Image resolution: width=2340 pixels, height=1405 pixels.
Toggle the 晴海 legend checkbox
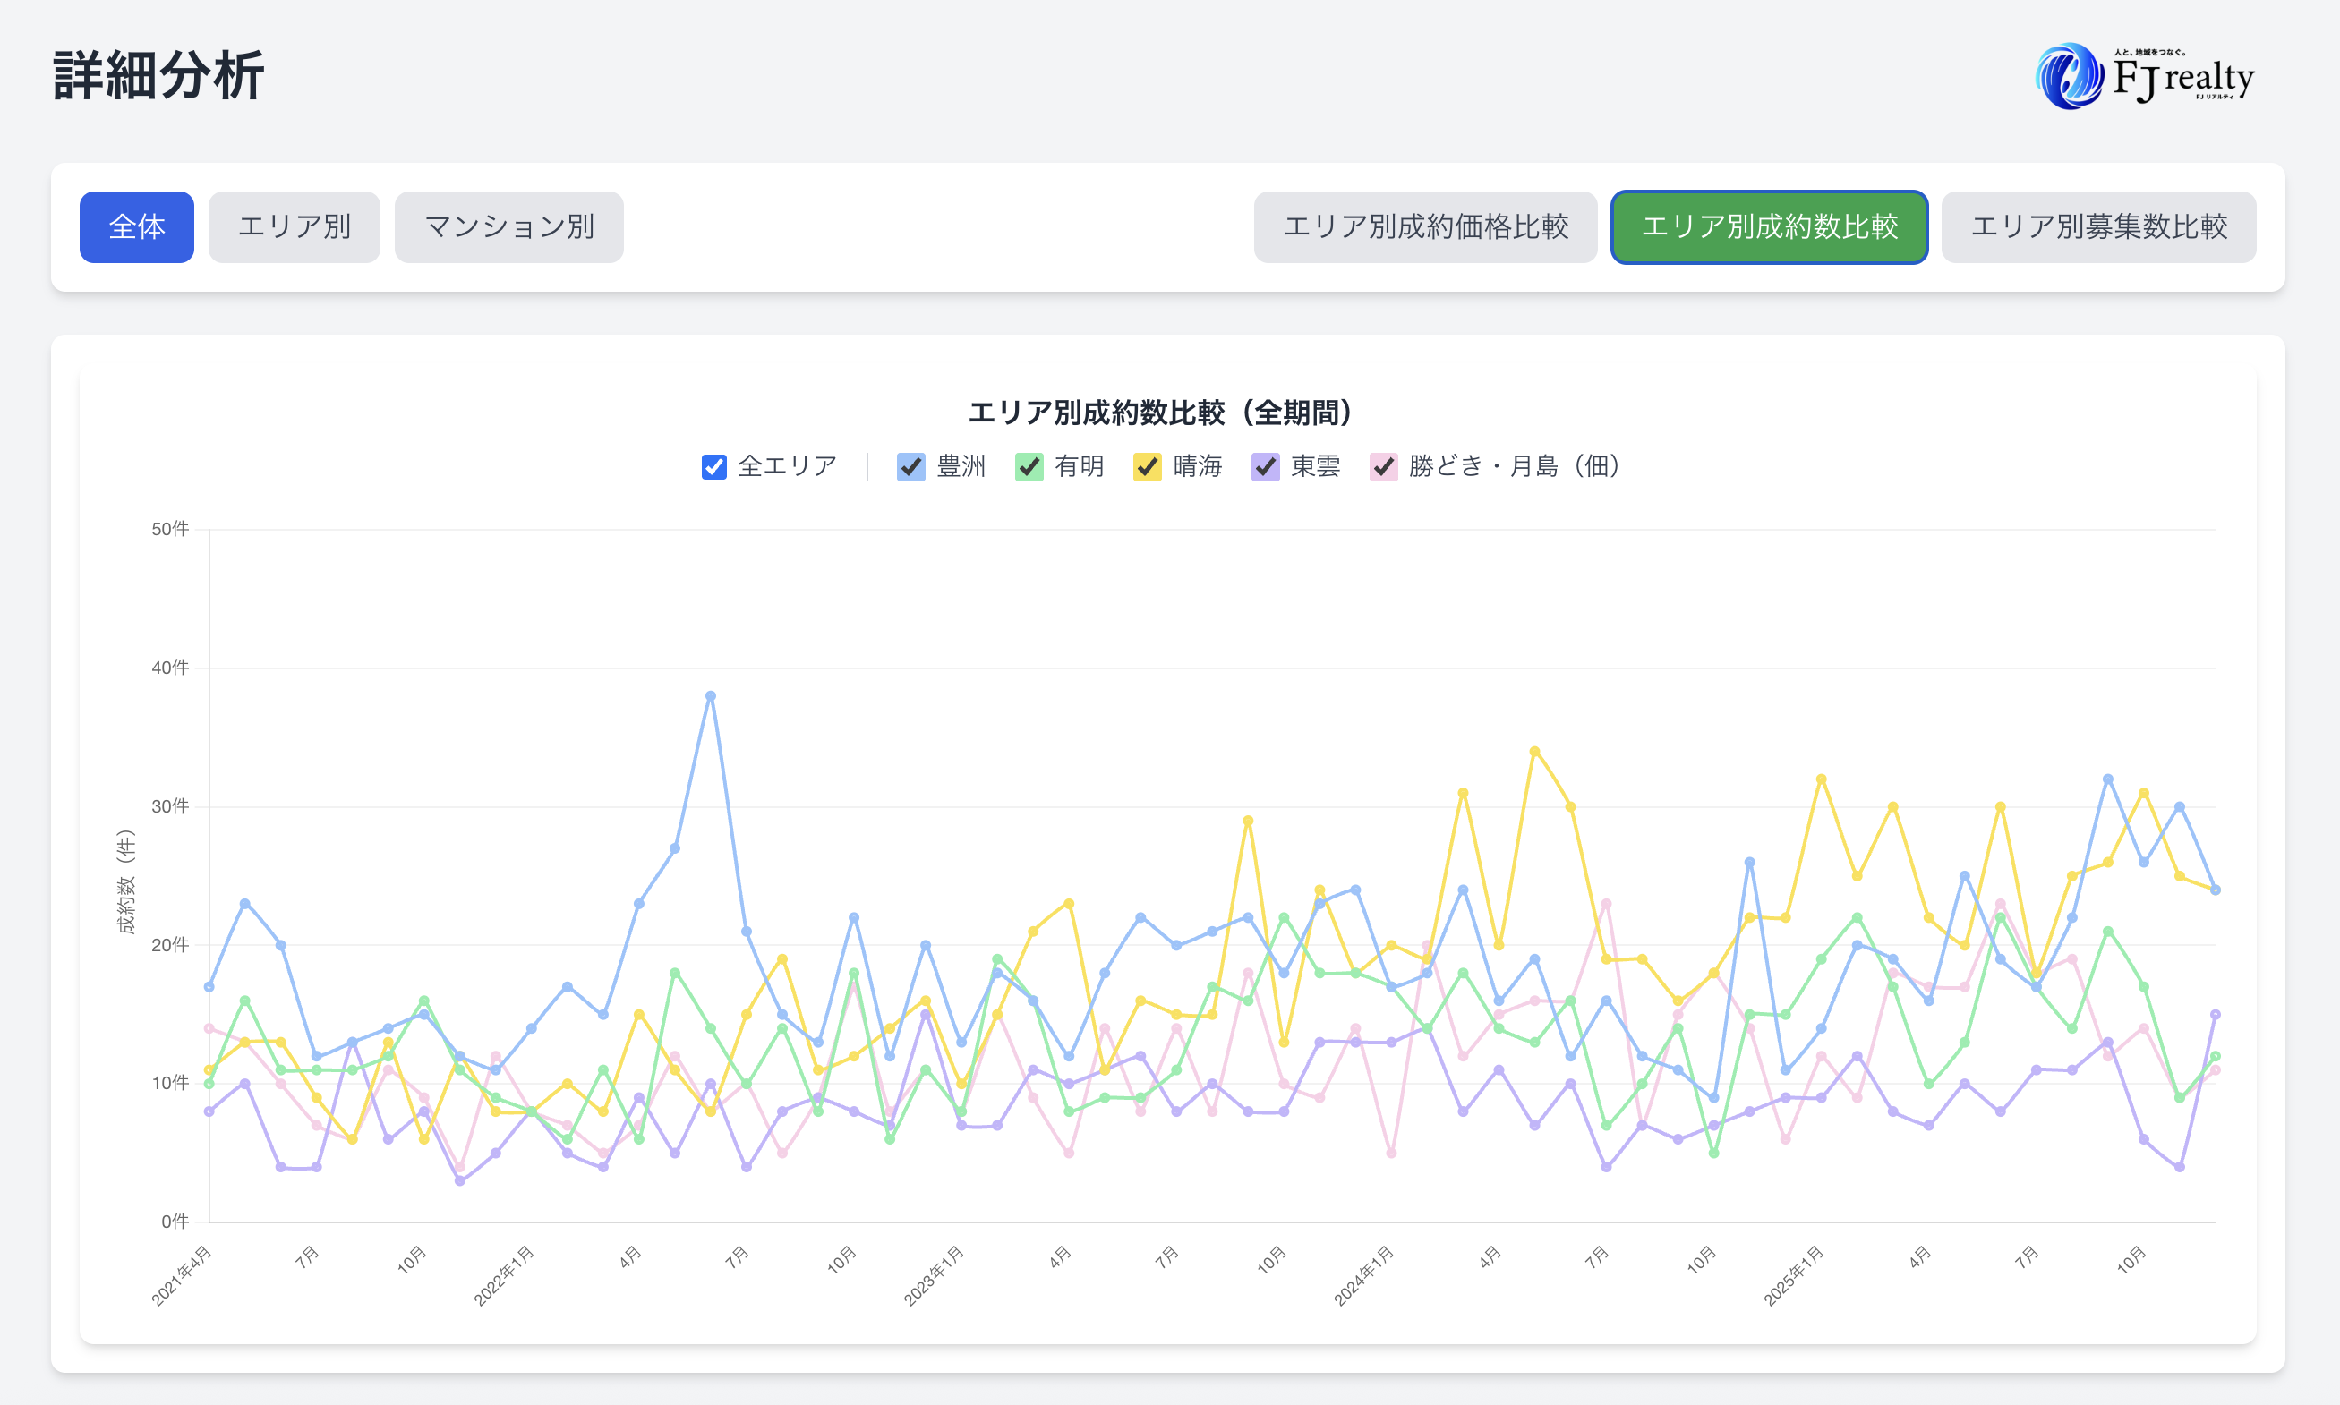(1147, 467)
